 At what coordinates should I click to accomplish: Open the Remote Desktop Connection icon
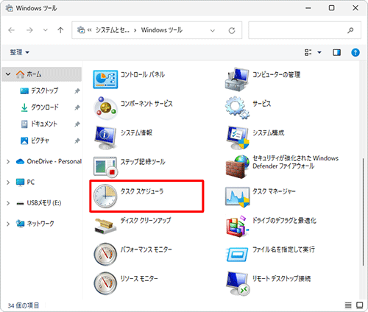pos(238,283)
